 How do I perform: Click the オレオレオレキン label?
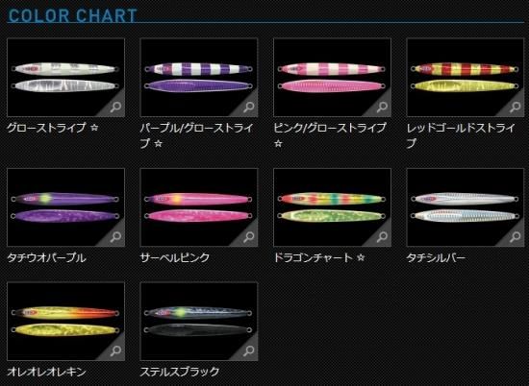click(46, 372)
